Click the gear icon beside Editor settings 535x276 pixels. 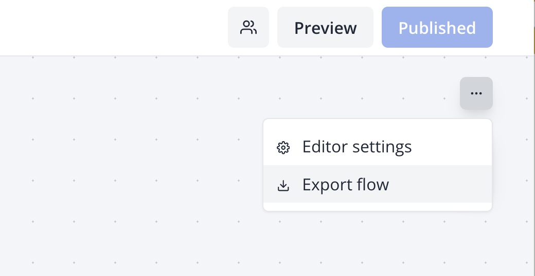pos(283,147)
